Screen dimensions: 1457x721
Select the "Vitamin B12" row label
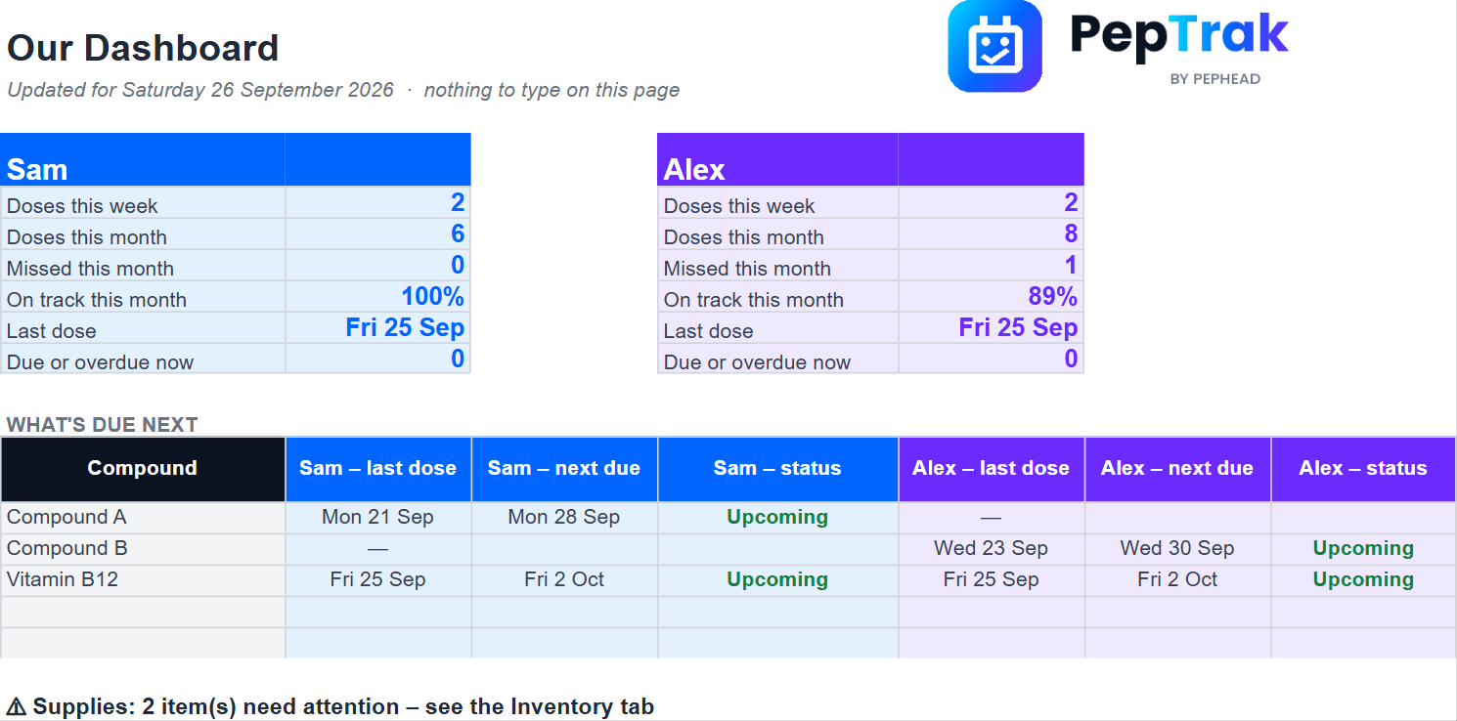(63, 580)
